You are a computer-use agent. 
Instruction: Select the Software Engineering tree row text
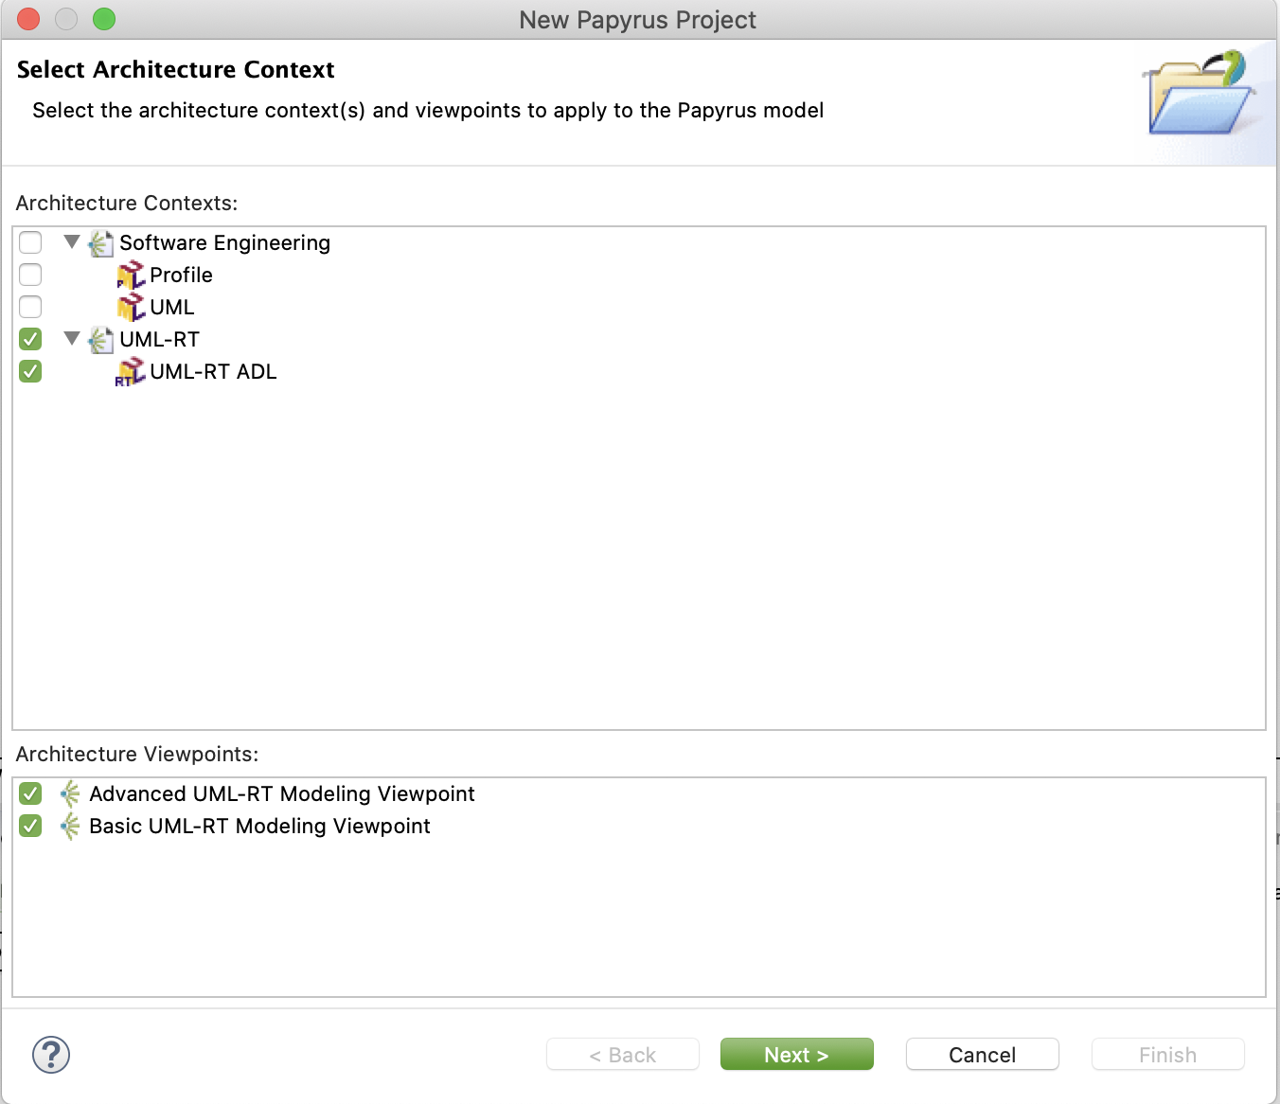225,243
